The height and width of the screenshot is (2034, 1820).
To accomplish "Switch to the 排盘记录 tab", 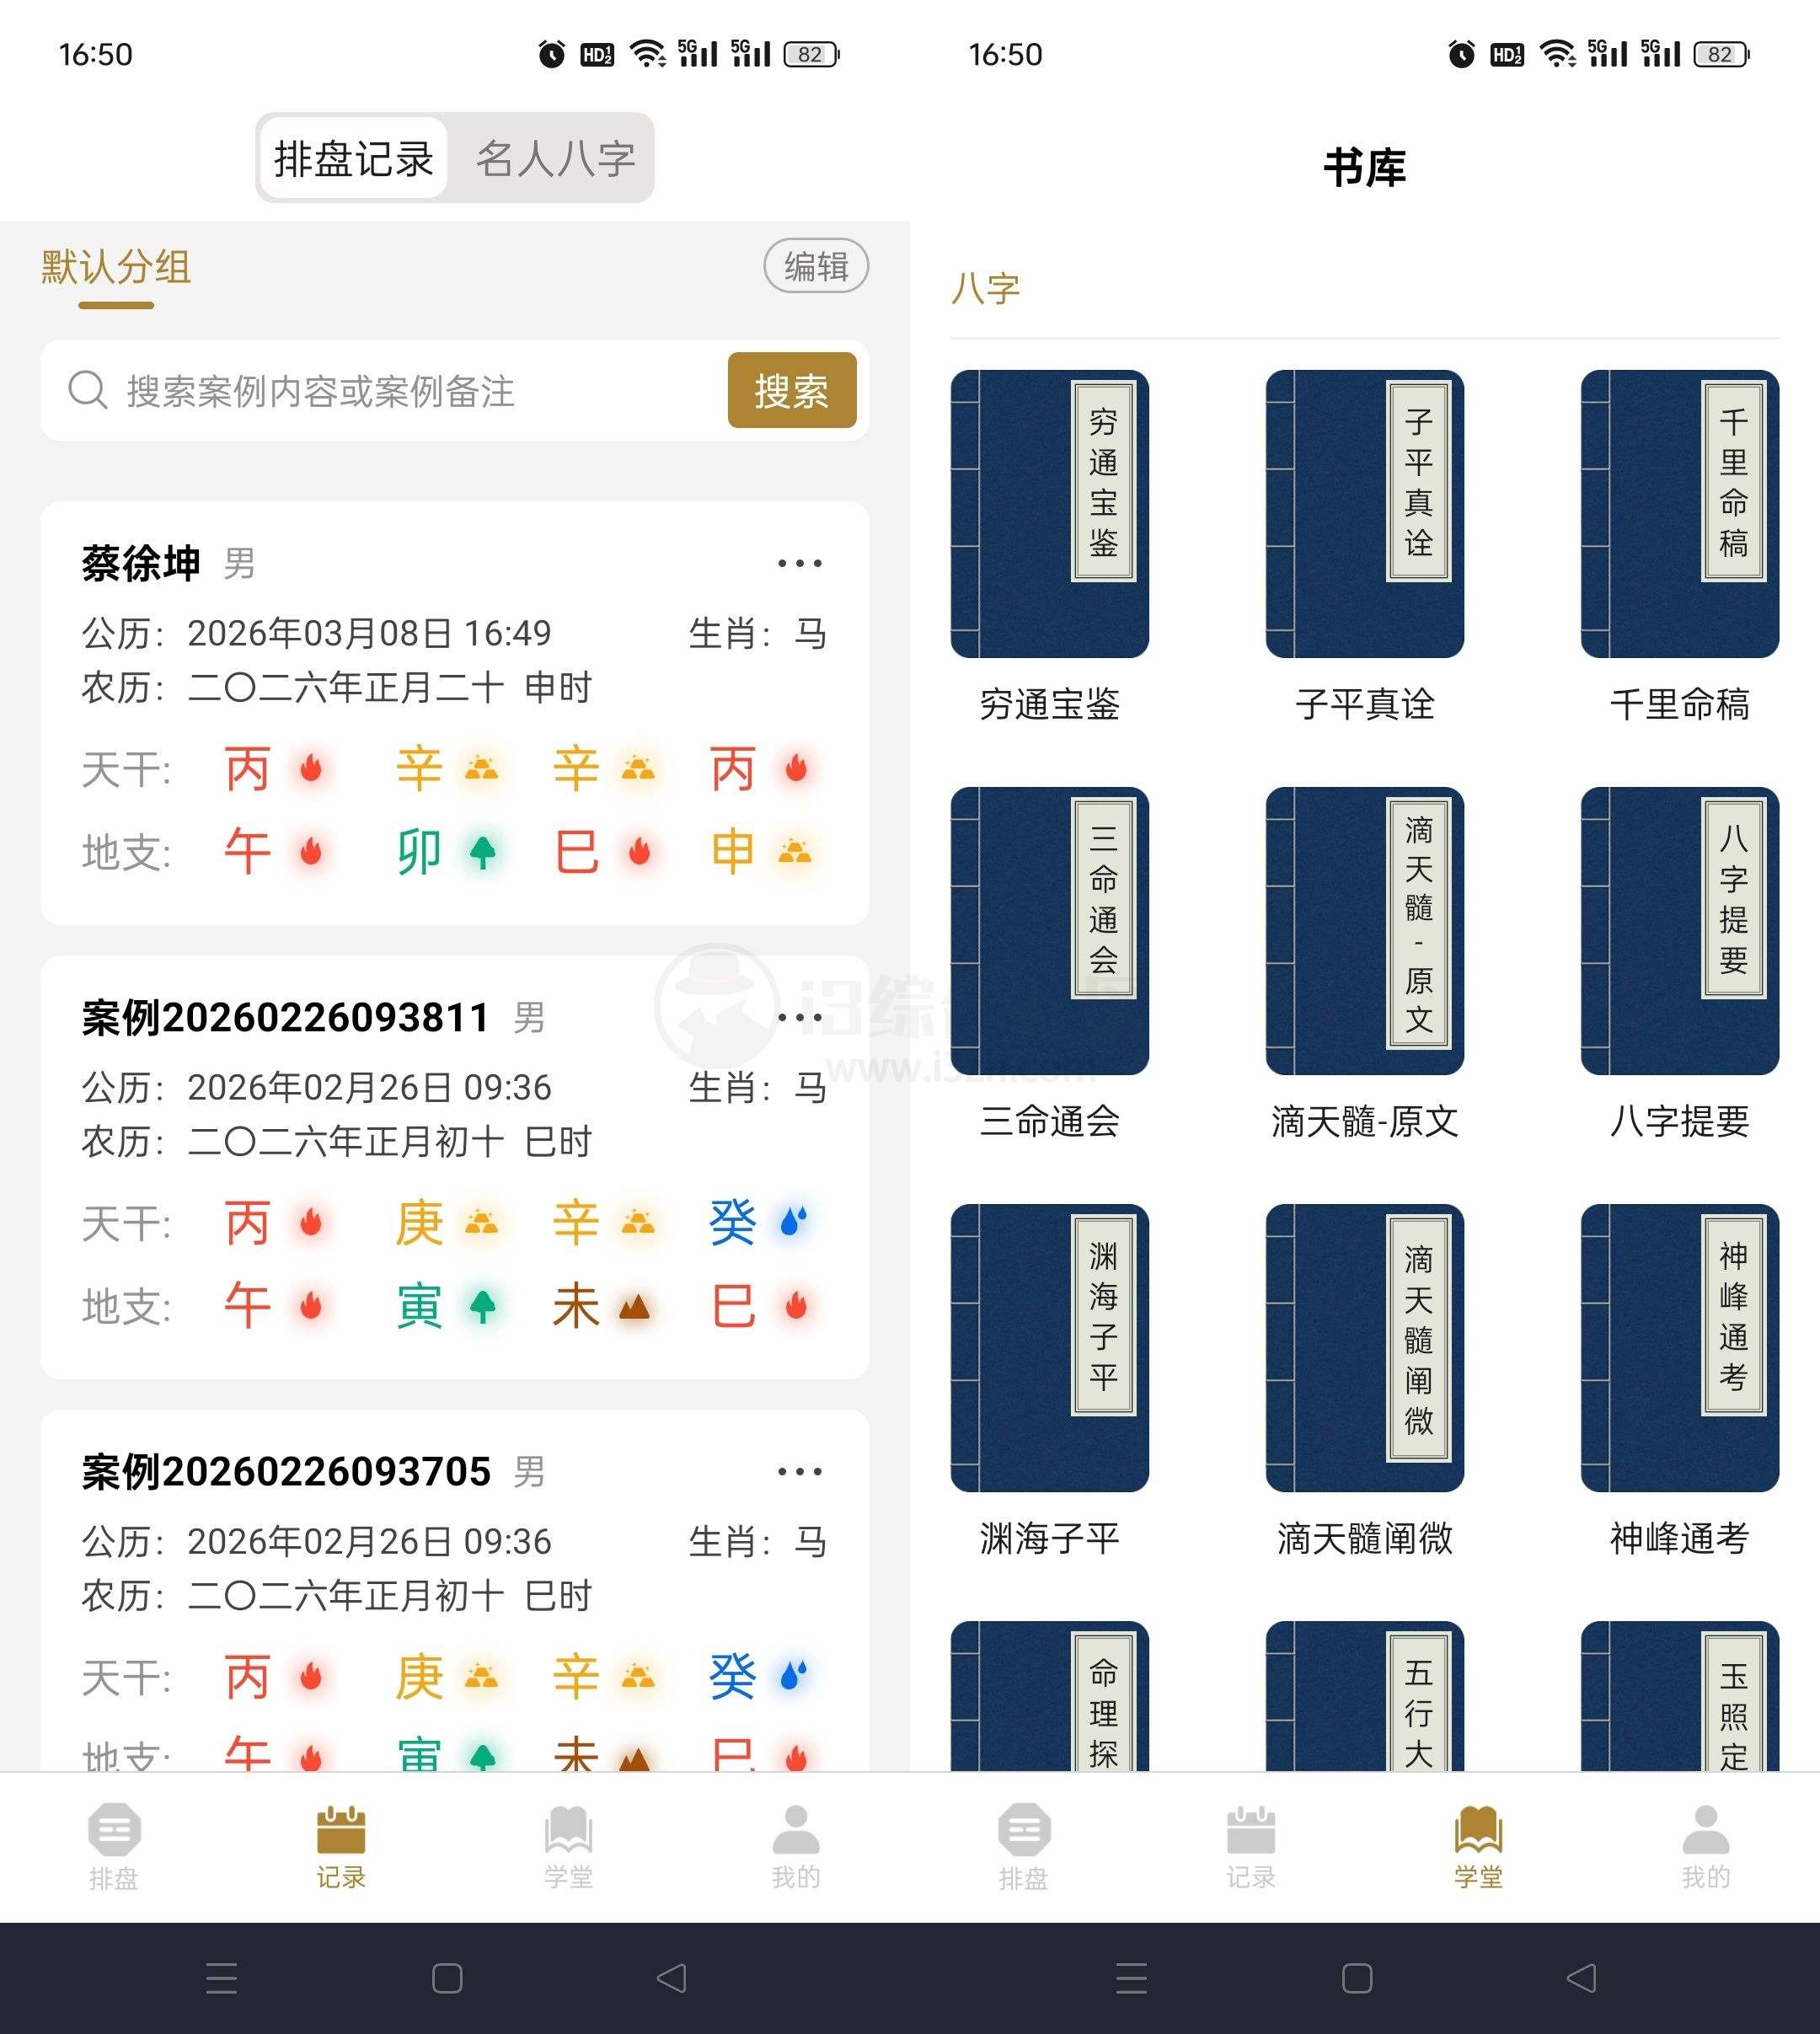I will click(x=354, y=158).
